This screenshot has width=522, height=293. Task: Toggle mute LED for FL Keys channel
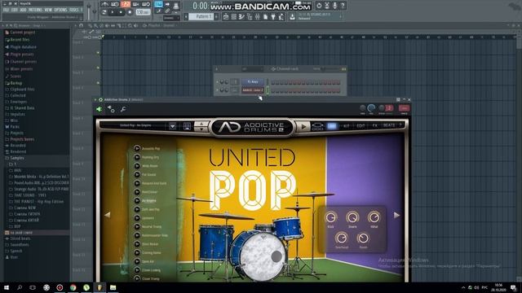tap(218, 81)
